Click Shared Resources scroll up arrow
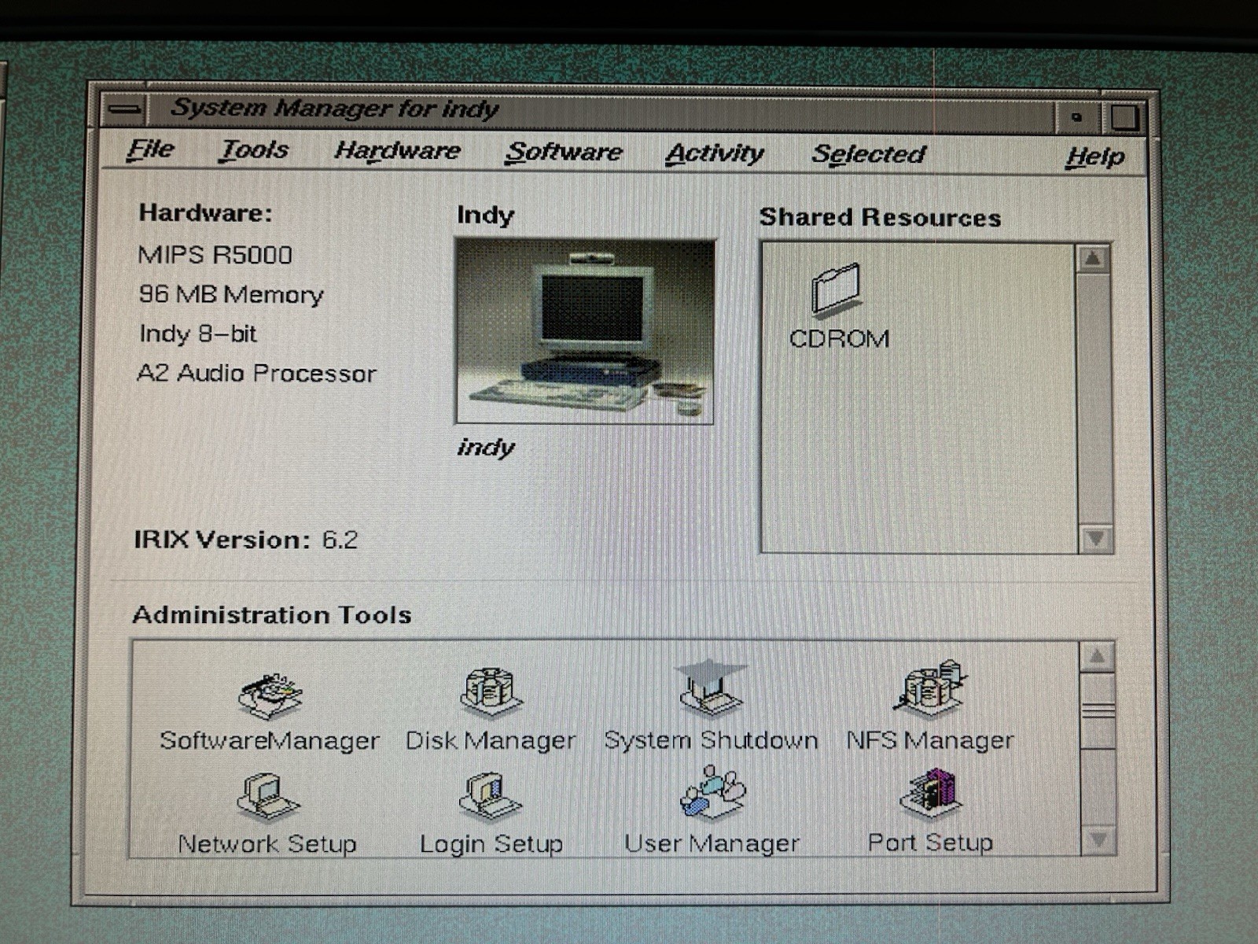 (1093, 259)
